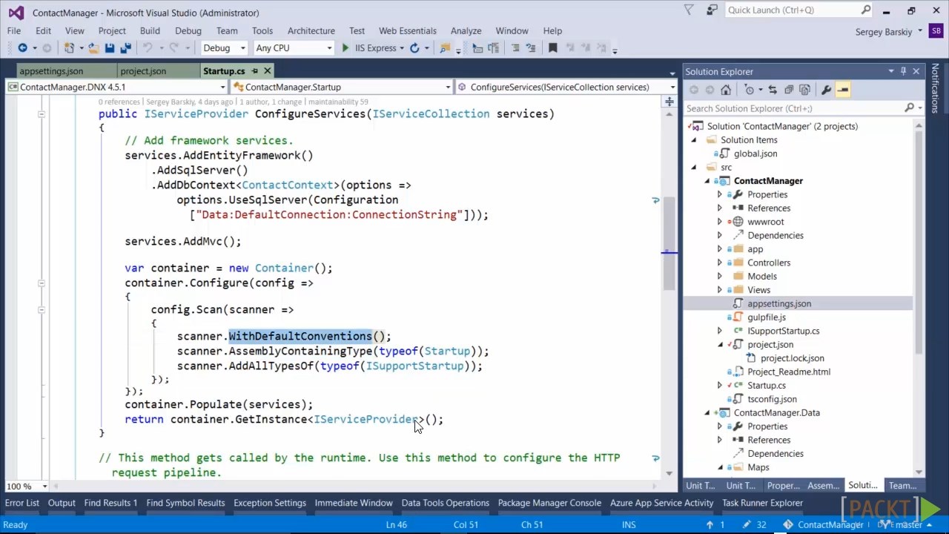The height and width of the screenshot is (534, 949).
Task: Open the Any CPU platform dropdown
Action: (294, 48)
